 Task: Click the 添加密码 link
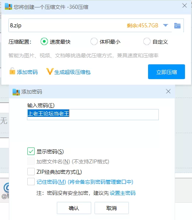(x=27, y=72)
